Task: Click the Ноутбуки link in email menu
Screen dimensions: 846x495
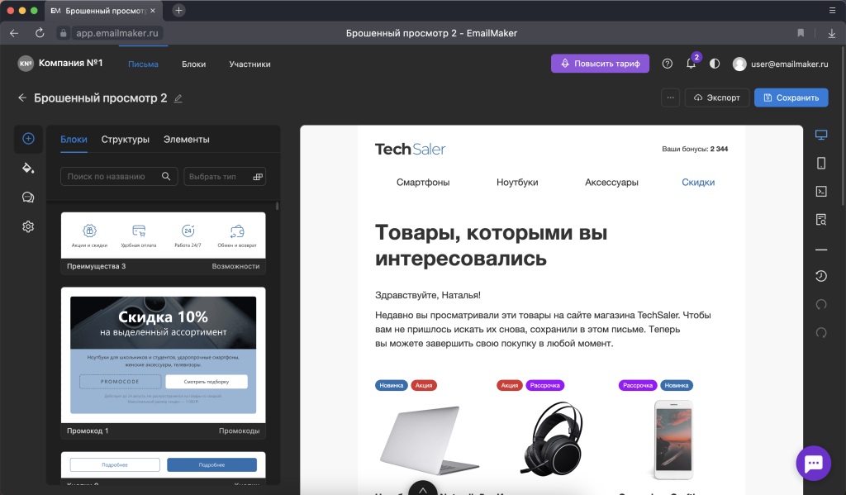Action: point(517,183)
